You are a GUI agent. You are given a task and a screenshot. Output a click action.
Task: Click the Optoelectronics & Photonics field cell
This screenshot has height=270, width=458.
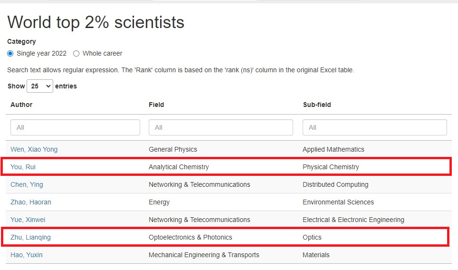(190, 237)
